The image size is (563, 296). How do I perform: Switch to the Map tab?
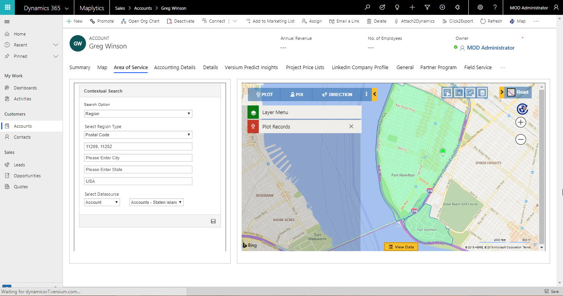[102, 68]
